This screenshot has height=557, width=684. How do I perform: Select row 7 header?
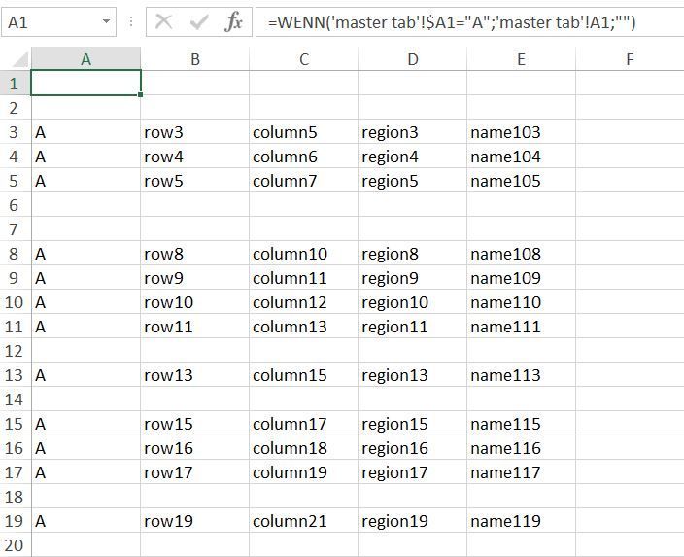pyautogui.click(x=16, y=228)
